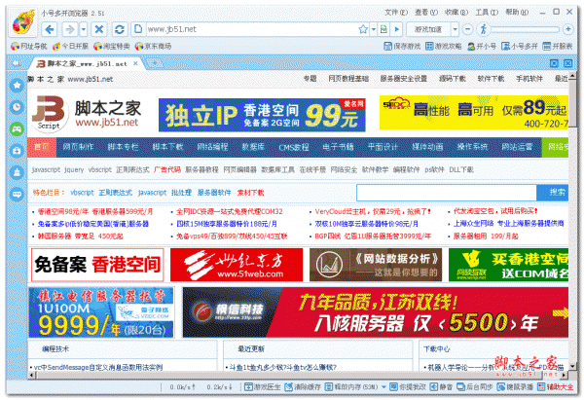Viewport: 584px width, 400px height.
Task: Click 游戏攻略 toolbar icon
Action: tap(443, 46)
